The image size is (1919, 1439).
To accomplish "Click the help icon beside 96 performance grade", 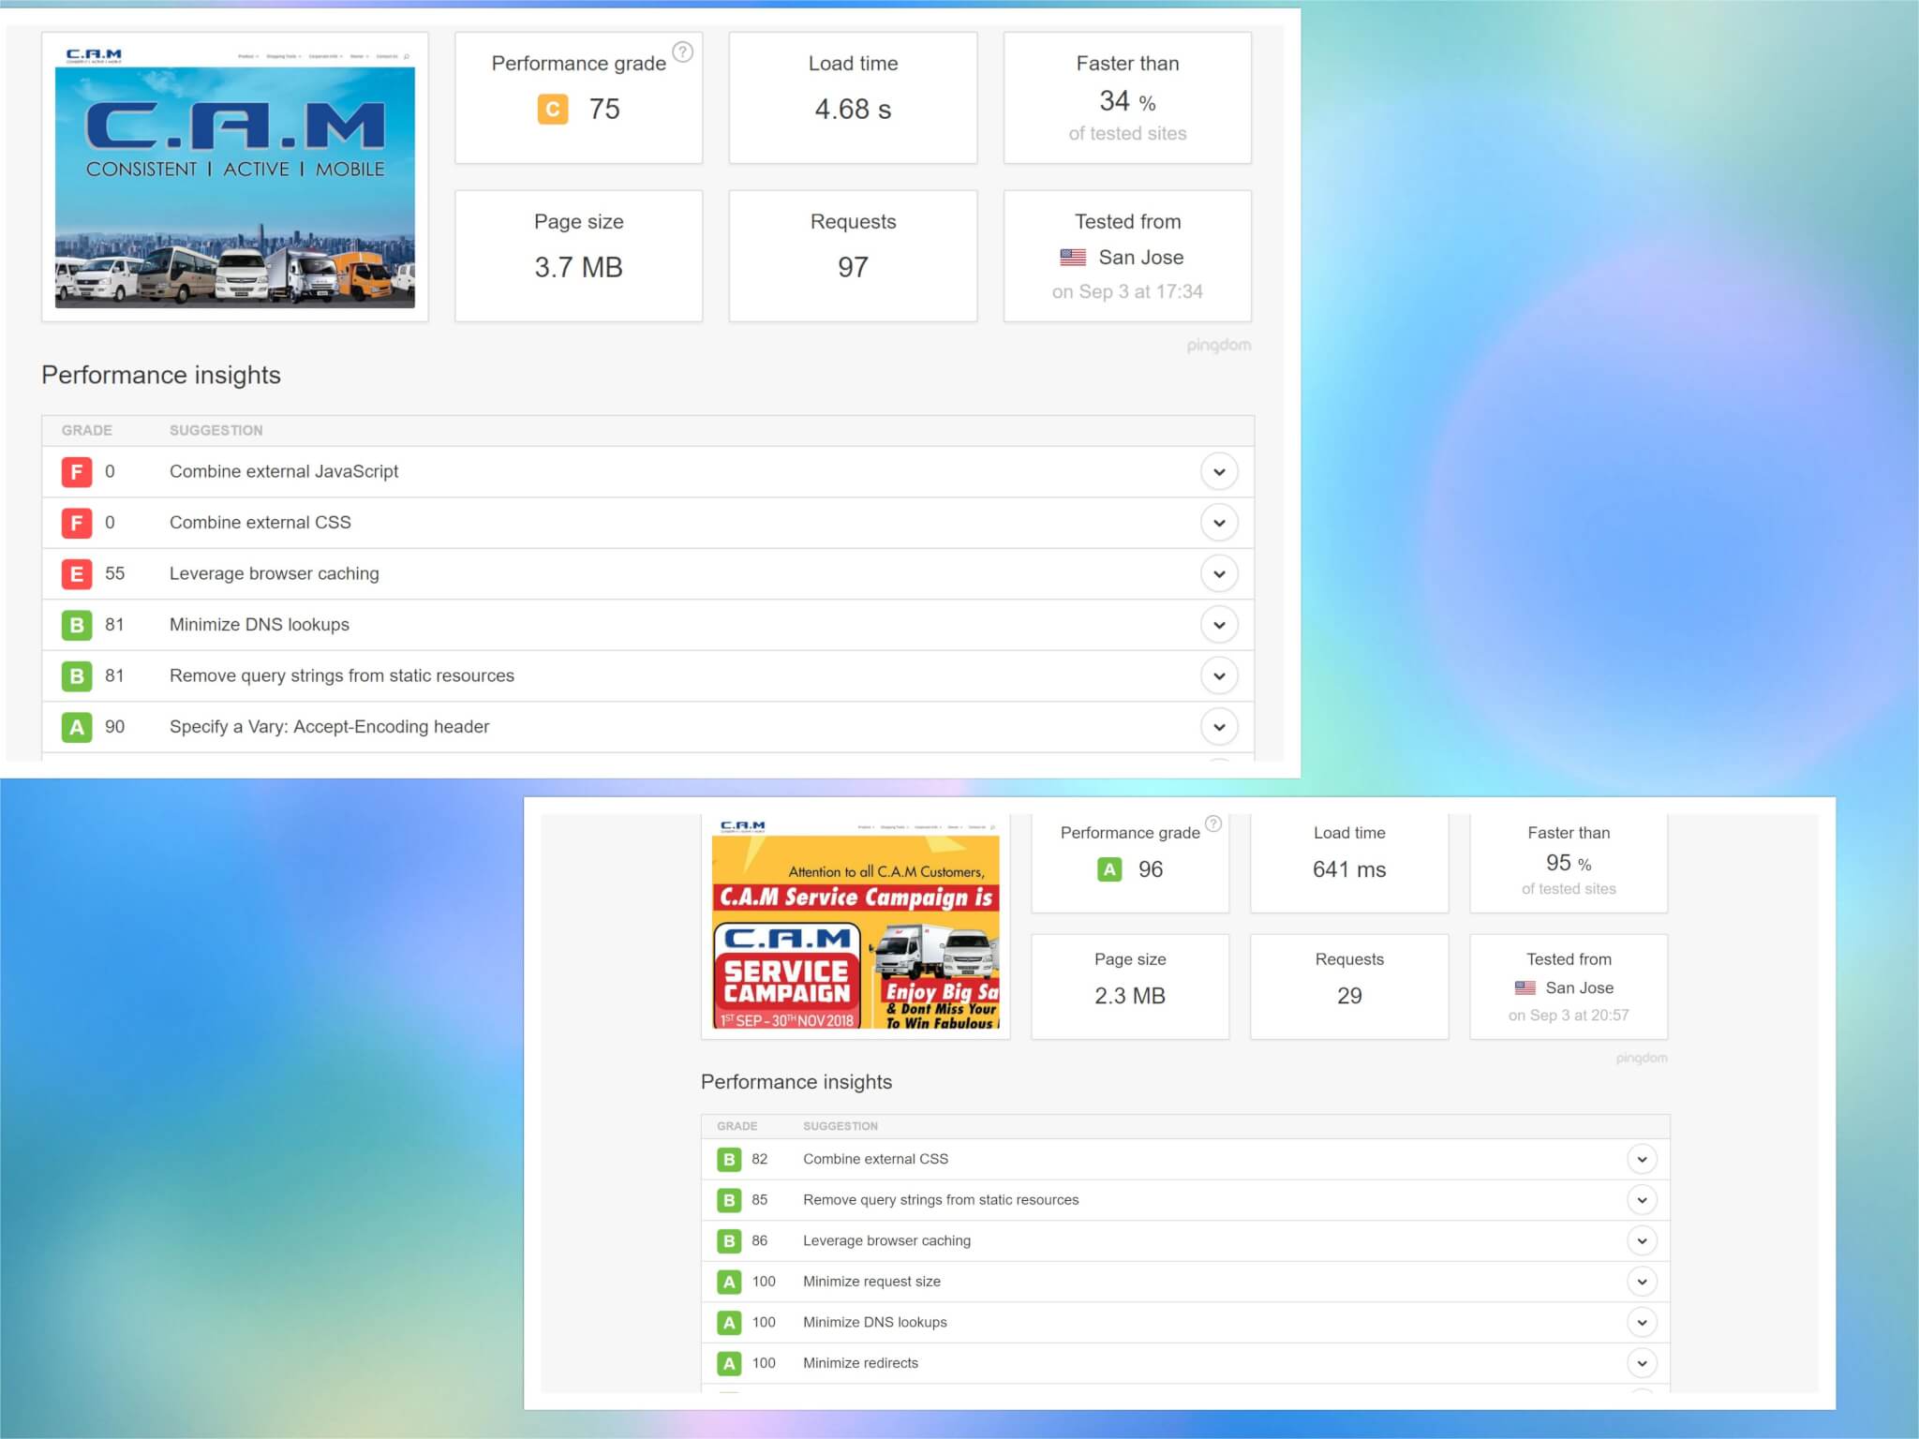I will [1213, 823].
